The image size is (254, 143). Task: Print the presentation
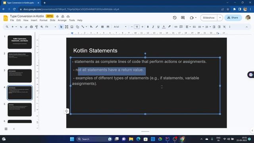31,27
